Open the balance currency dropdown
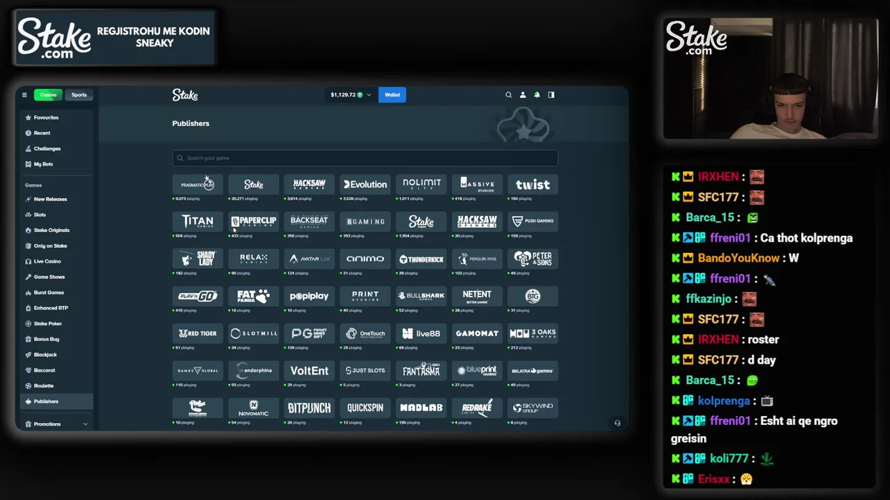Image resolution: width=890 pixels, height=500 pixels. 350,94
